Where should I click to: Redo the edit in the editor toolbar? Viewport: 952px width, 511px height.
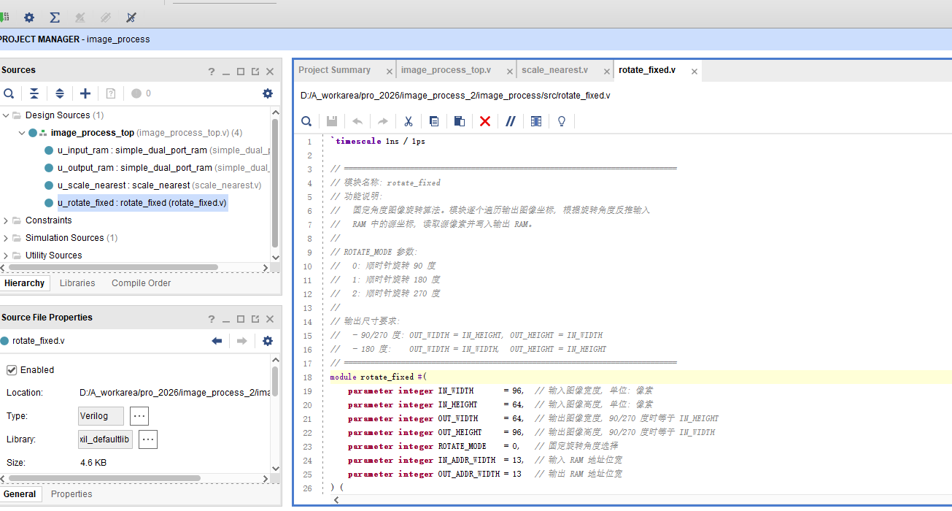click(383, 121)
